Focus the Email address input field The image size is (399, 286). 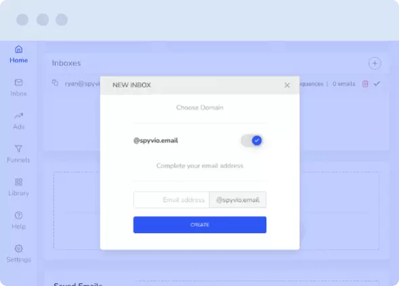click(171, 200)
